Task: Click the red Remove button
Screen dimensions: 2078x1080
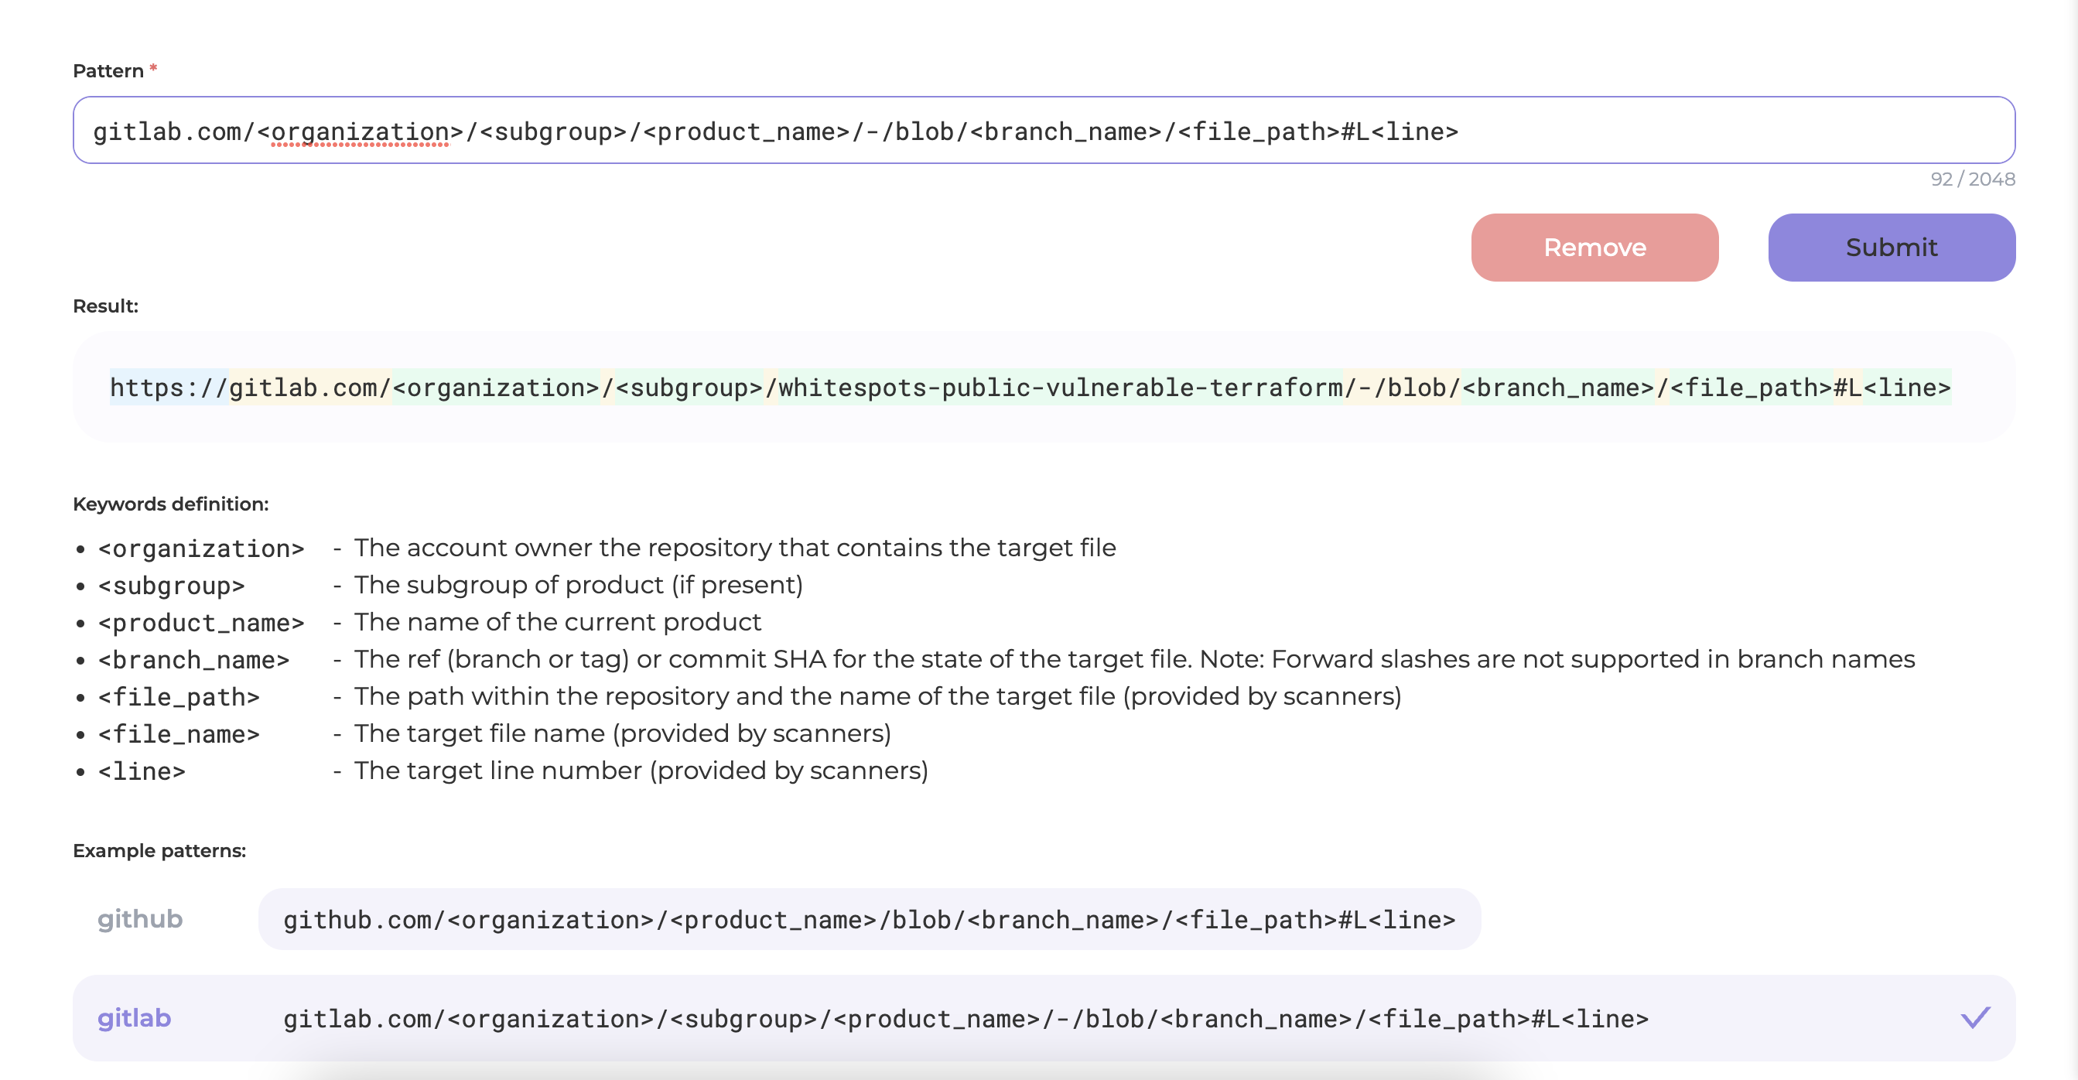Action: click(x=1594, y=248)
